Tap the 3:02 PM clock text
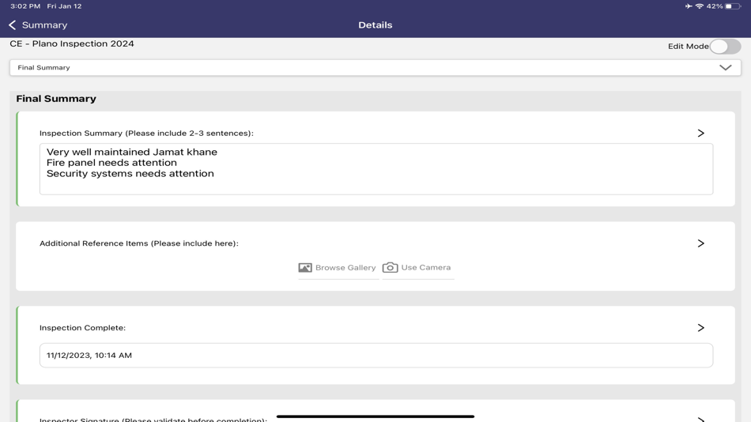This screenshot has height=422, width=751. (x=25, y=6)
